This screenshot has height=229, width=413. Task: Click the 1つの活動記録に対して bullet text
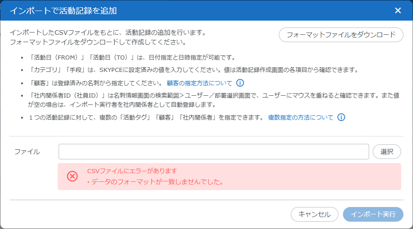(x=147, y=117)
